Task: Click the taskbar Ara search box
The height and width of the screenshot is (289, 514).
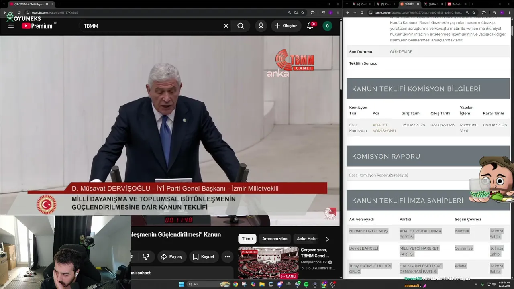Action: click(209, 284)
